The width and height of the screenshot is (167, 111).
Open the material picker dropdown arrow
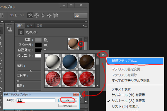(x=81, y=44)
